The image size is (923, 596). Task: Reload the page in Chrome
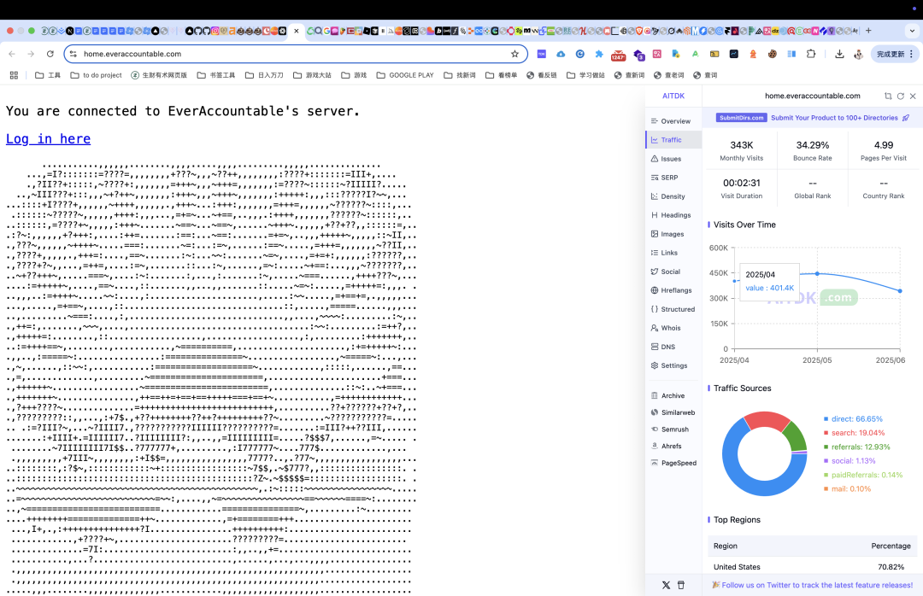[50, 54]
